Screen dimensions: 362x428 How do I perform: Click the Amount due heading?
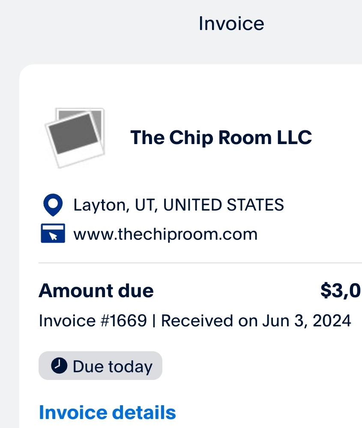click(x=96, y=291)
